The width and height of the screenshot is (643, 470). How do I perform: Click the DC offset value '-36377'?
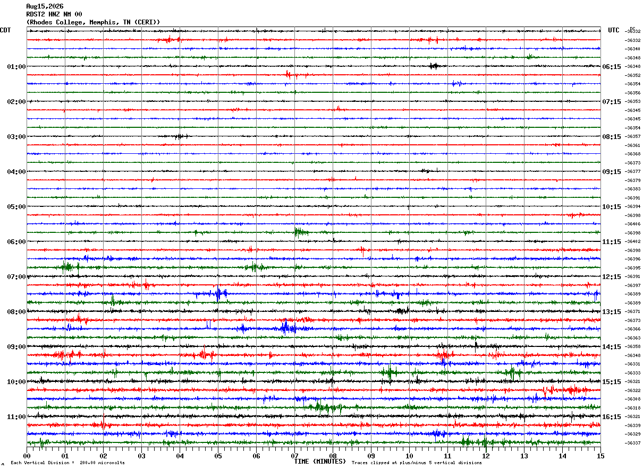(633, 172)
